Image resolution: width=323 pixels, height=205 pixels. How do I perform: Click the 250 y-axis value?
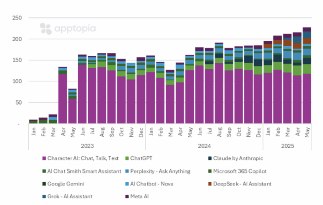tap(17, 18)
